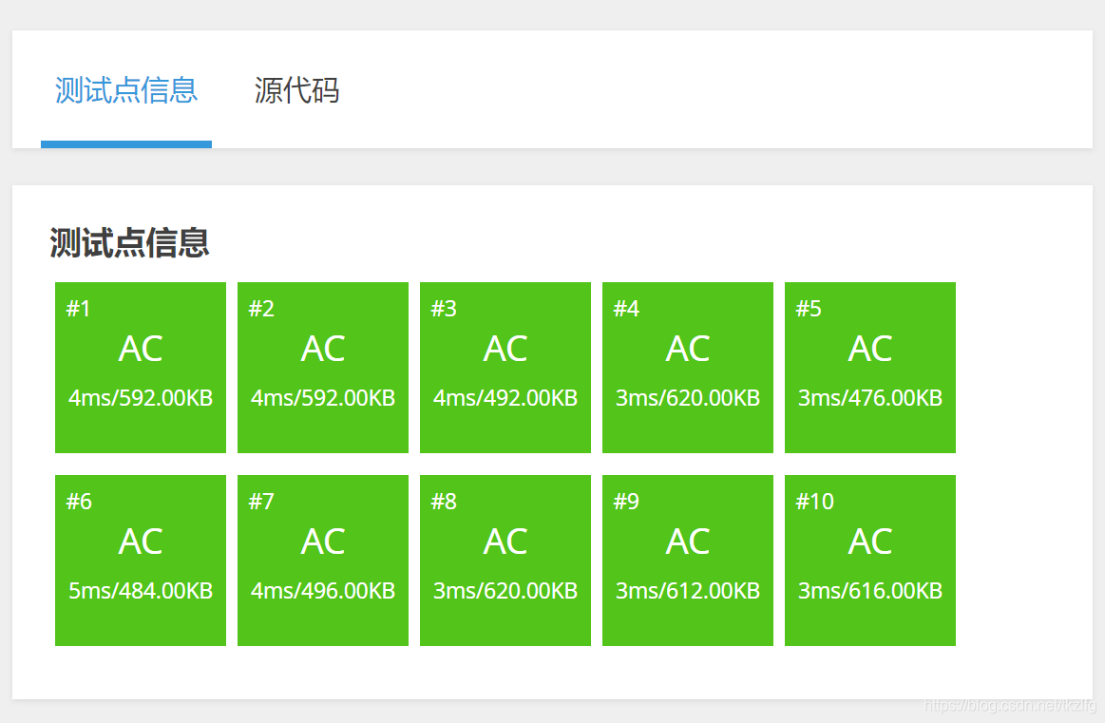Click the #5 label in its tile
The width and height of the screenshot is (1105, 723).
[x=809, y=308]
